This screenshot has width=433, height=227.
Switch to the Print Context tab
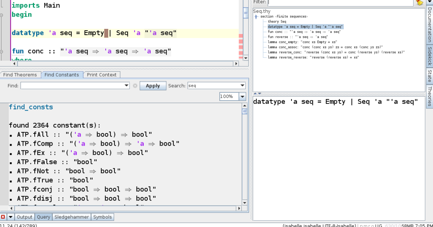[102, 75]
